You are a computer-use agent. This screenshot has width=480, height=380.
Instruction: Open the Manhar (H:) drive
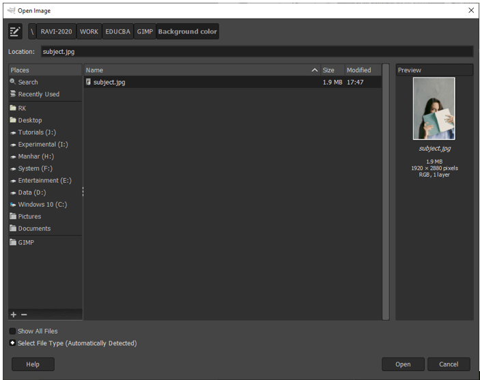pos(45,156)
